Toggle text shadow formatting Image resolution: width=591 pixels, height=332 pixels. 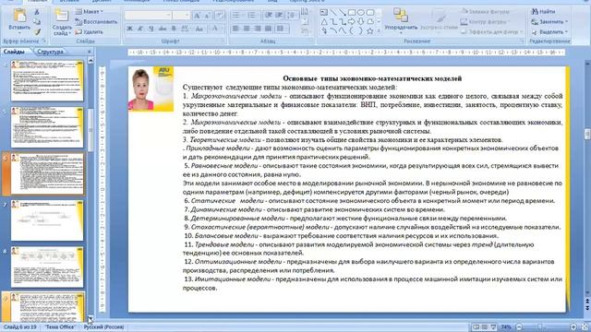[x=174, y=29]
